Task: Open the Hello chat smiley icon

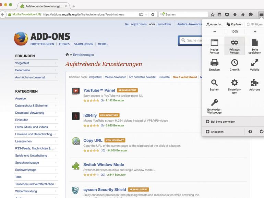Action: click(251, 14)
